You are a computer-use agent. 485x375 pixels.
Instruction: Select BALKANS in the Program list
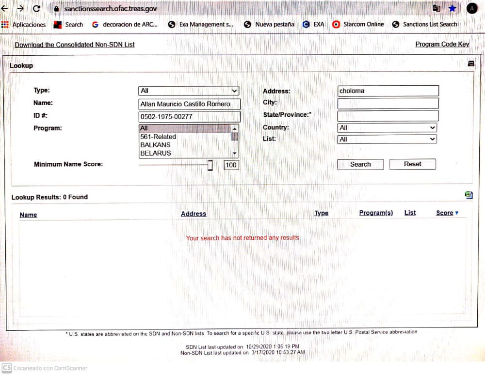156,145
